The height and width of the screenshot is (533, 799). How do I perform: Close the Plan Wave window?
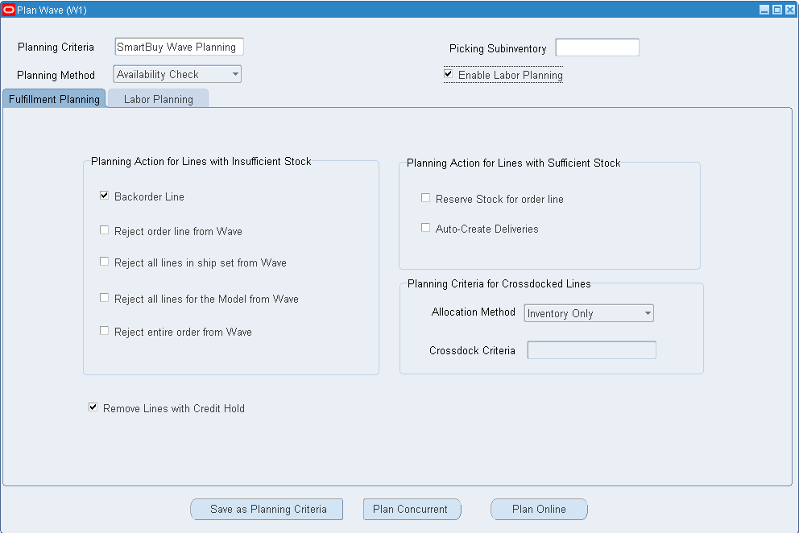click(790, 10)
